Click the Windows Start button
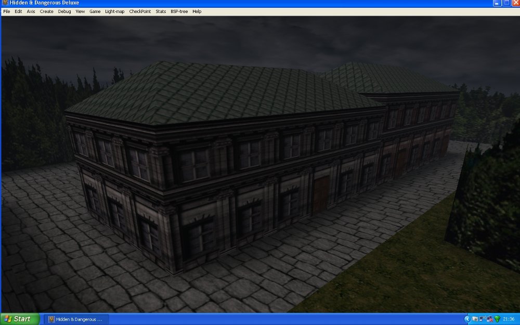The image size is (520, 325). coord(20,319)
